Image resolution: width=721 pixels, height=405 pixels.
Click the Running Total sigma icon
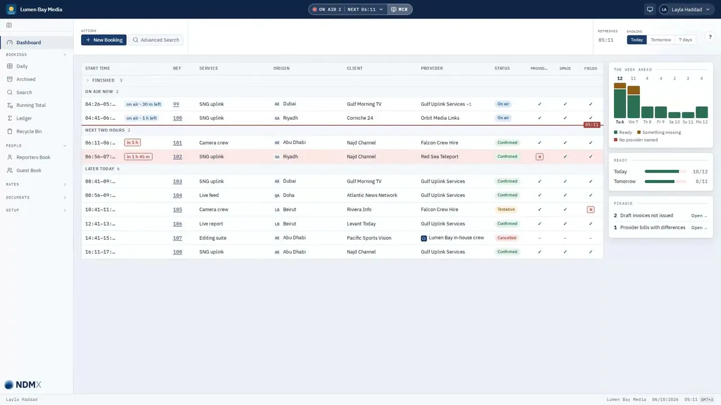pos(10,105)
